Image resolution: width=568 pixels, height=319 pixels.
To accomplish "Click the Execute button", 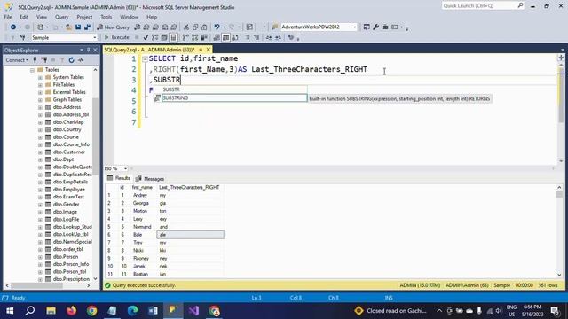I will [x=116, y=37].
